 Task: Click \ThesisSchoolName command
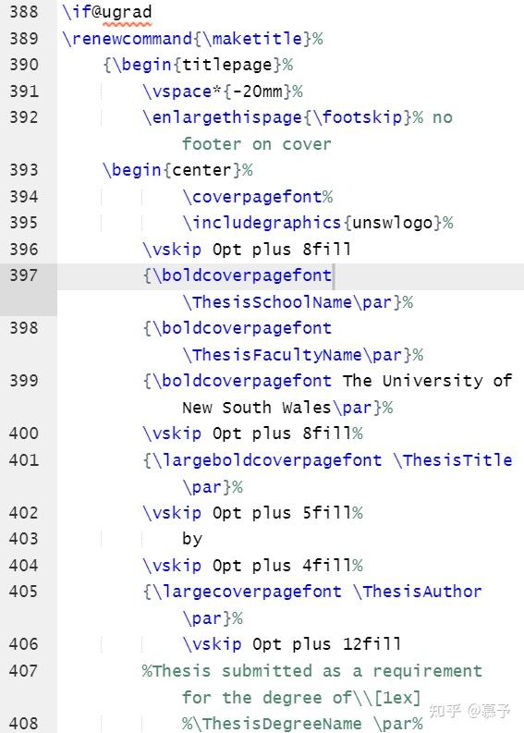(x=267, y=302)
